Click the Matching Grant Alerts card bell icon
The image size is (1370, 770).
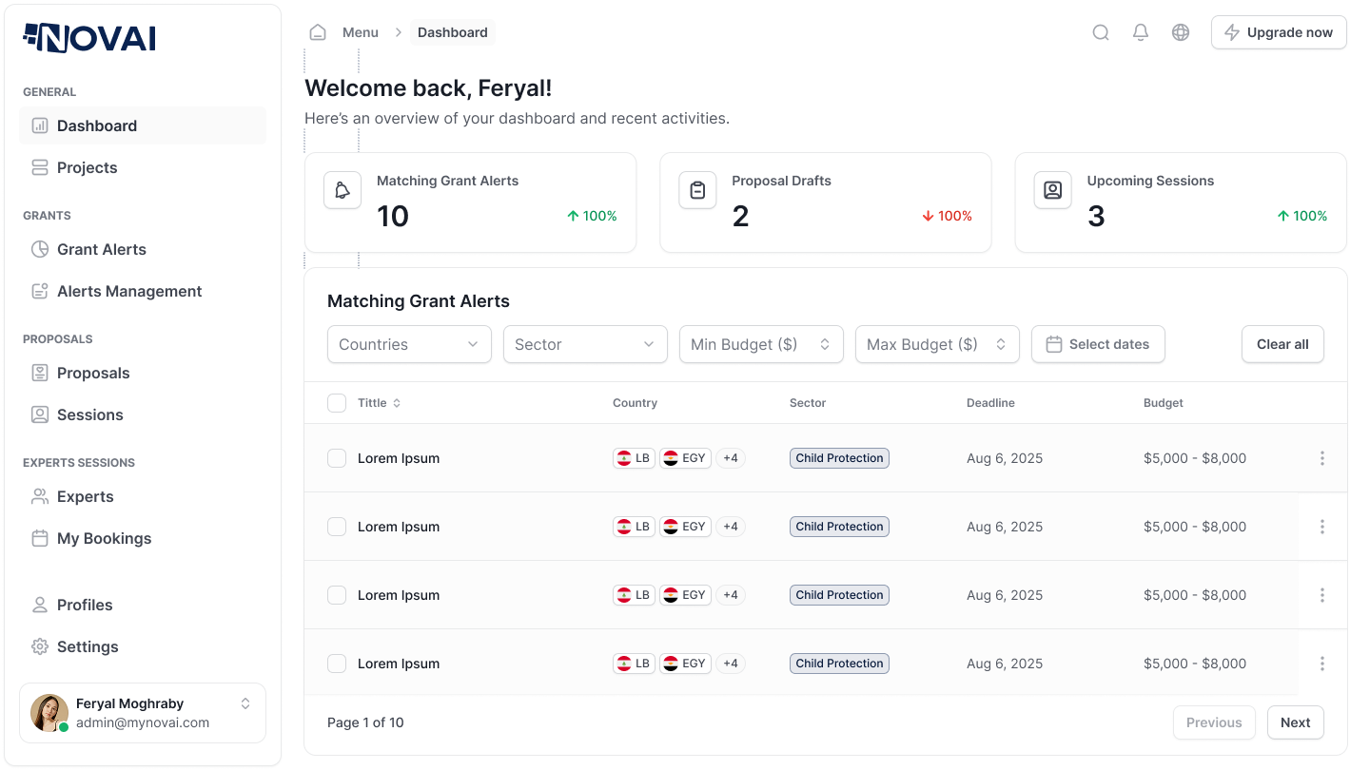342,190
